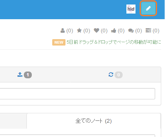This screenshot has height=137, width=165.
Task: Click the speech bubbles comments icon
Action: pos(131,30)
